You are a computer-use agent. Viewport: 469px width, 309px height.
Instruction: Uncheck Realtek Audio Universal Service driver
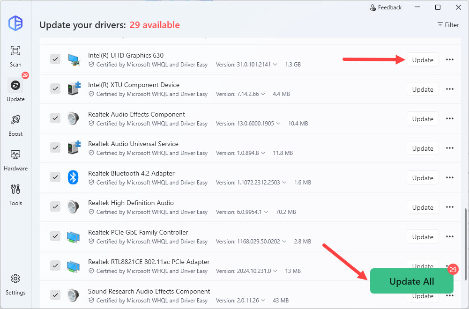pos(55,147)
